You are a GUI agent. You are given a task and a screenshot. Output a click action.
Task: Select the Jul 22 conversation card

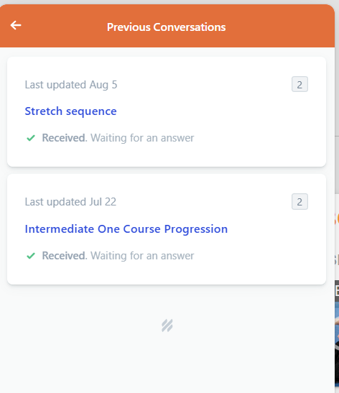pos(167,229)
